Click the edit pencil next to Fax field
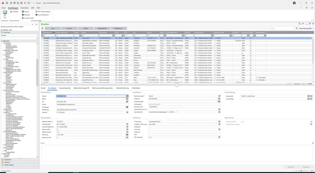315x173 pixels. coord(127,101)
